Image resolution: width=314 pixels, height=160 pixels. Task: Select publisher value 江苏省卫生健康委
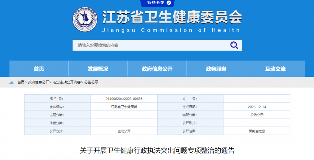click(124, 107)
